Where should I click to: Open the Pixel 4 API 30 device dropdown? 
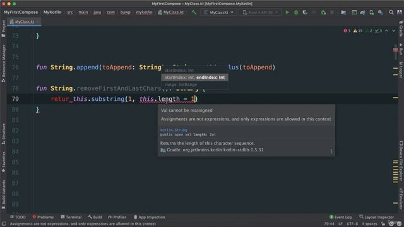[260, 12]
